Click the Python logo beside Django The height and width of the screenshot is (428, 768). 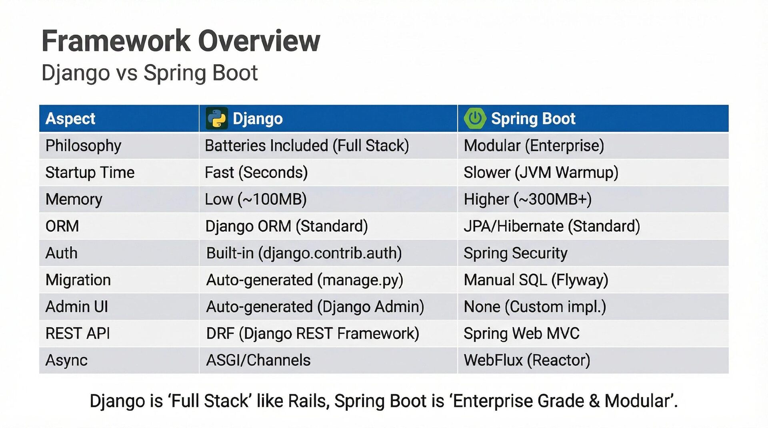[216, 118]
